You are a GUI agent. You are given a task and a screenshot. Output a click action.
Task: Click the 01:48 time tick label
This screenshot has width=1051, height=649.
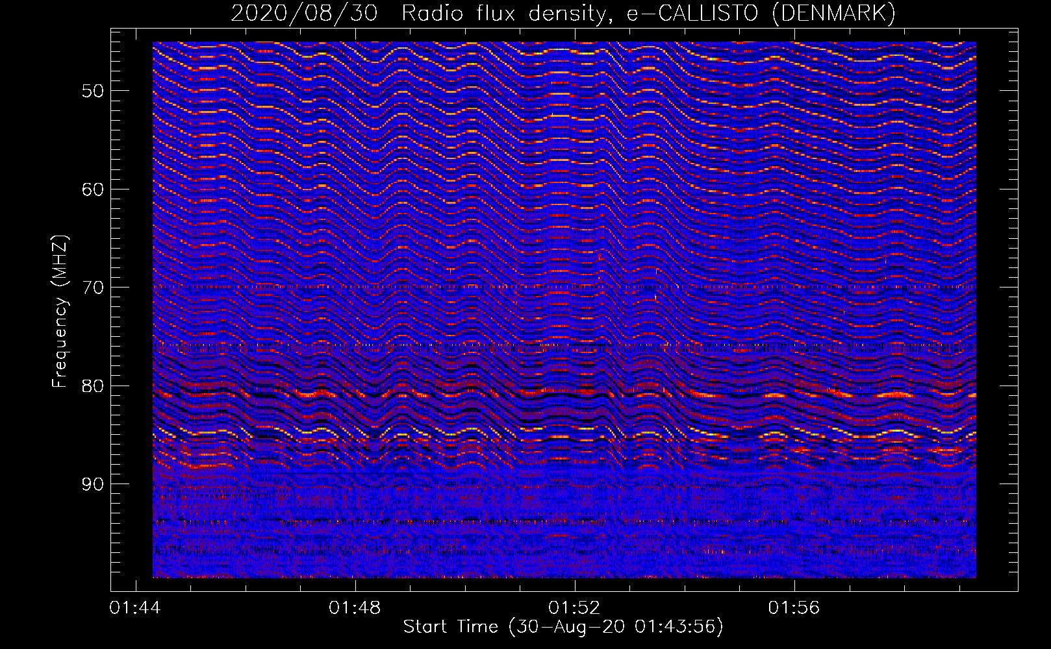pyautogui.click(x=355, y=608)
